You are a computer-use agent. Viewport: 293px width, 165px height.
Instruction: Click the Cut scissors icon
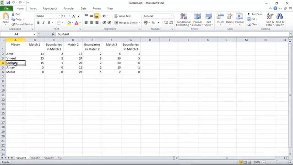pyautogui.click(x=13, y=14)
